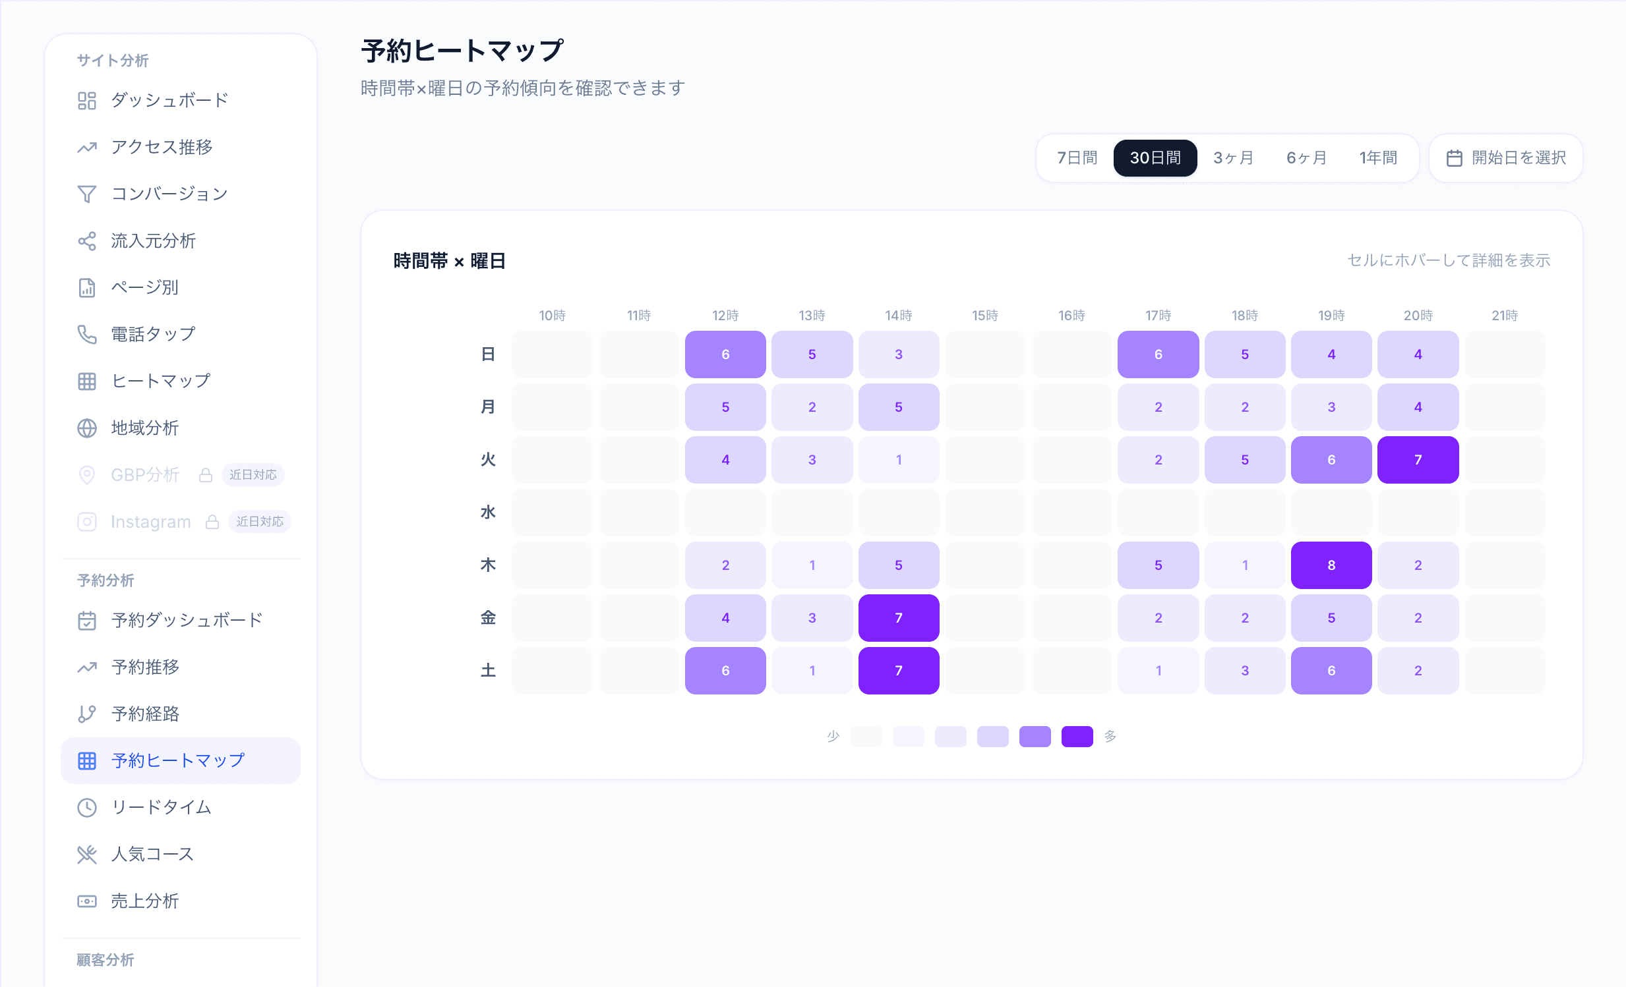The image size is (1626, 987).
Task: Click the 人気コース utensils icon
Action: tap(86, 854)
